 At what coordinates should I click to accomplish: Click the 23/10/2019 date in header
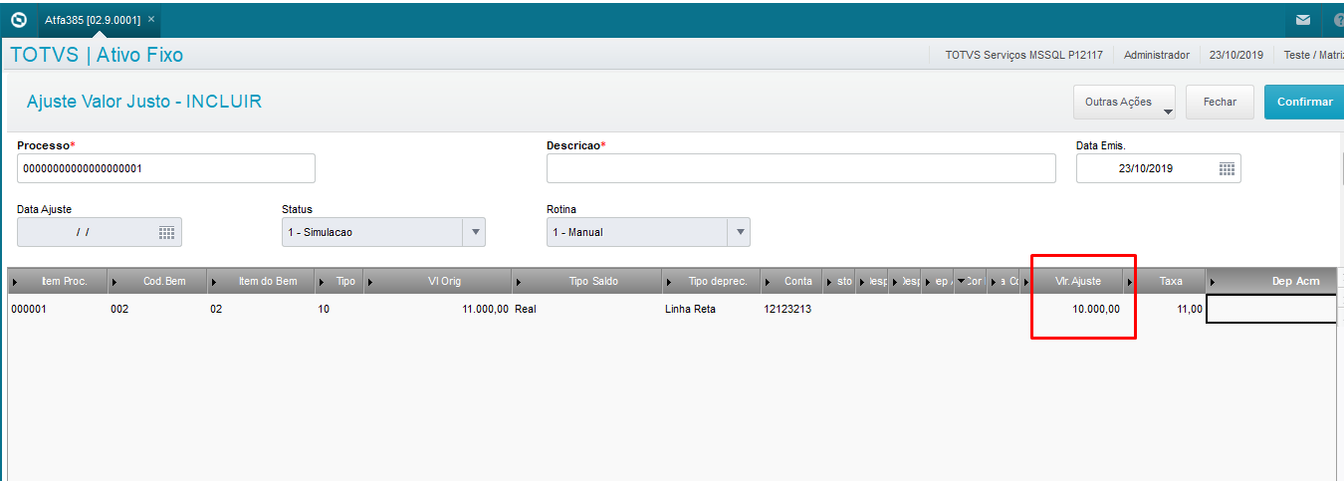1236,55
